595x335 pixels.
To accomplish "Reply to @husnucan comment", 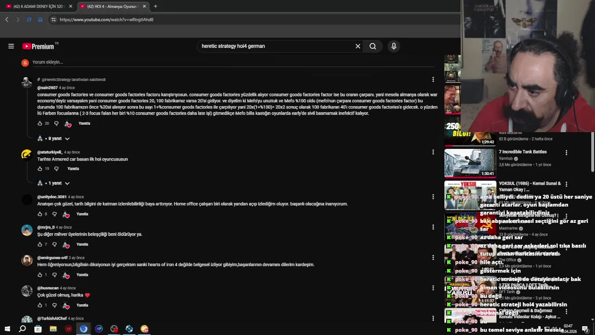I will click(82, 305).
